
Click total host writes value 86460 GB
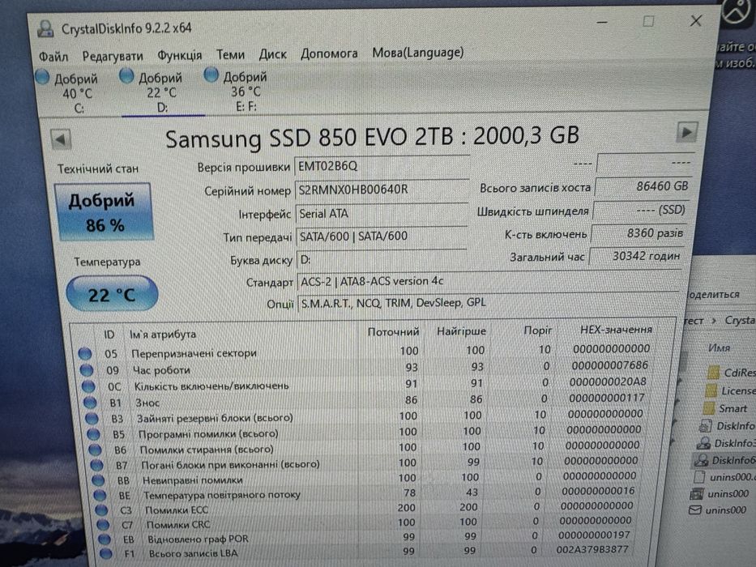[643, 186]
